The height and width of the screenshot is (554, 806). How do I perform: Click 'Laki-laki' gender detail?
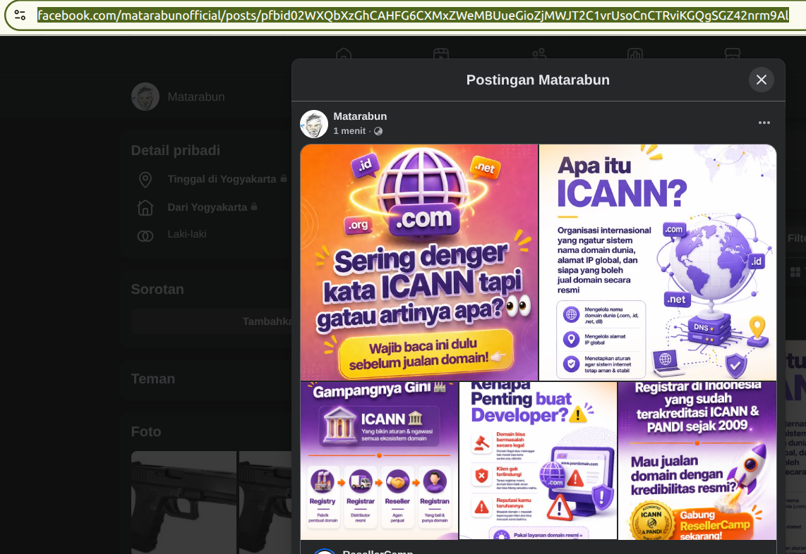186,234
